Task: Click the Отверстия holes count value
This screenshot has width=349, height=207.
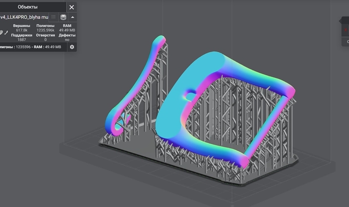Action: 45,40
